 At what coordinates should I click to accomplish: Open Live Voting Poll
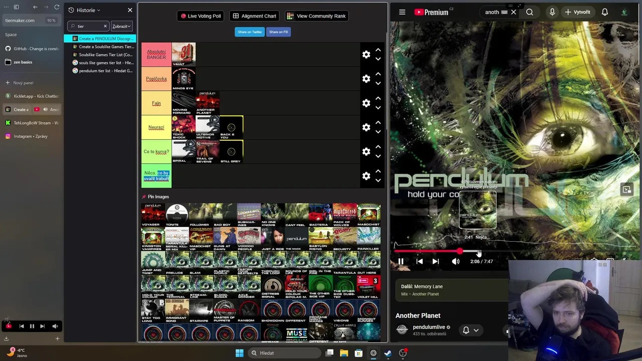click(201, 16)
